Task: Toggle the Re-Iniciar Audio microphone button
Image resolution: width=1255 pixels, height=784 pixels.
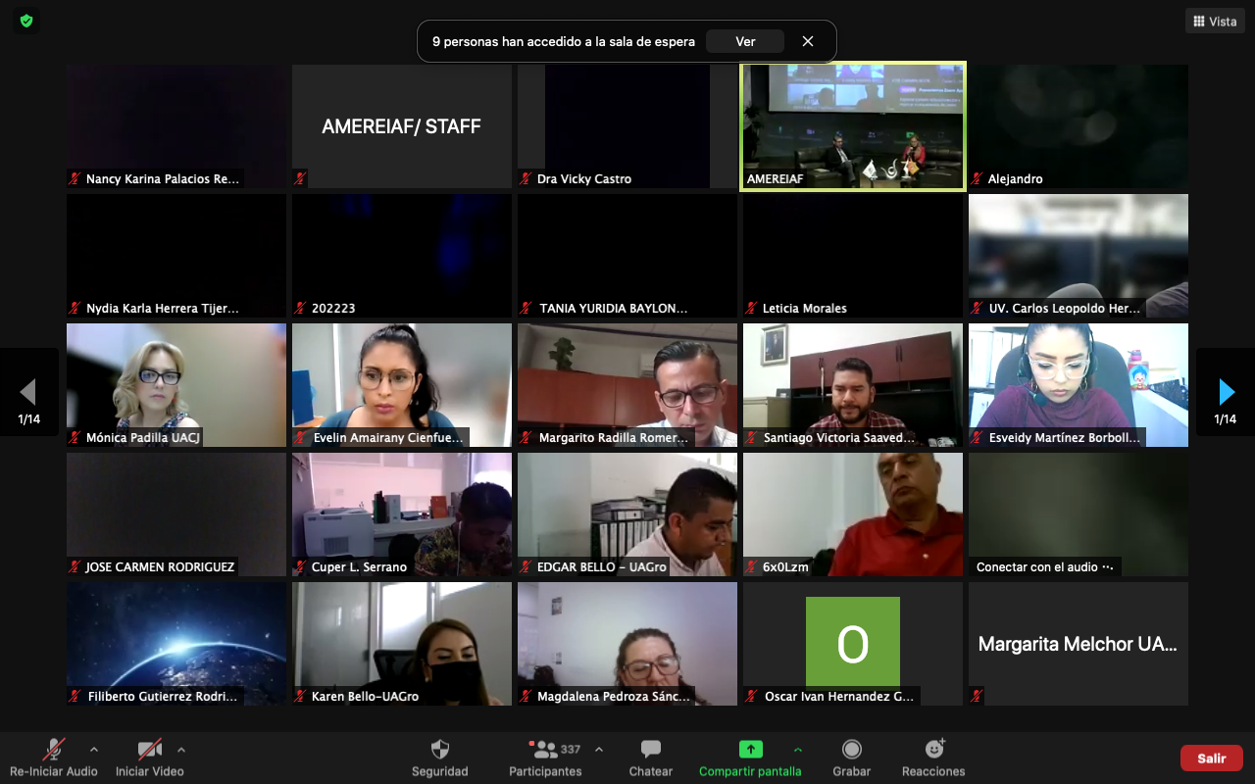Action: click(x=54, y=758)
